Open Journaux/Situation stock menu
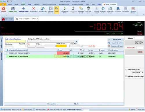 click(49, 5)
